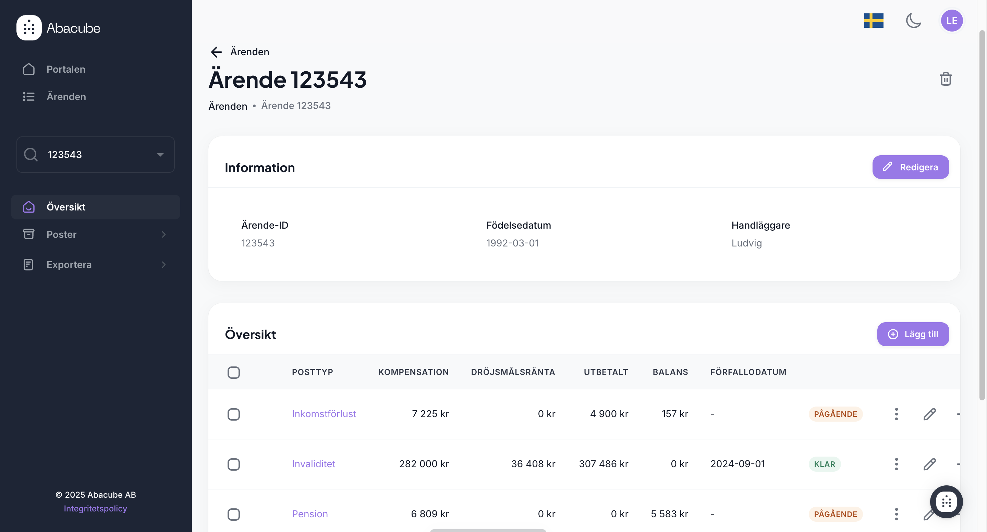
Task: Click the Redigera button
Action: click(910, 167)
